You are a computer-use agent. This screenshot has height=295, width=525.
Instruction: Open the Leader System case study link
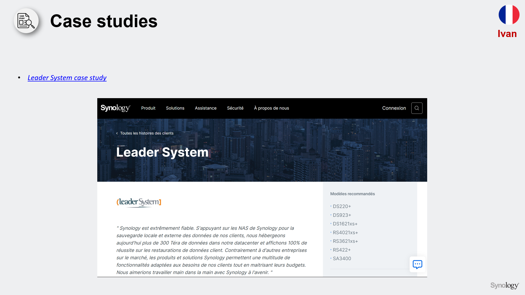(x=67, y=78)
